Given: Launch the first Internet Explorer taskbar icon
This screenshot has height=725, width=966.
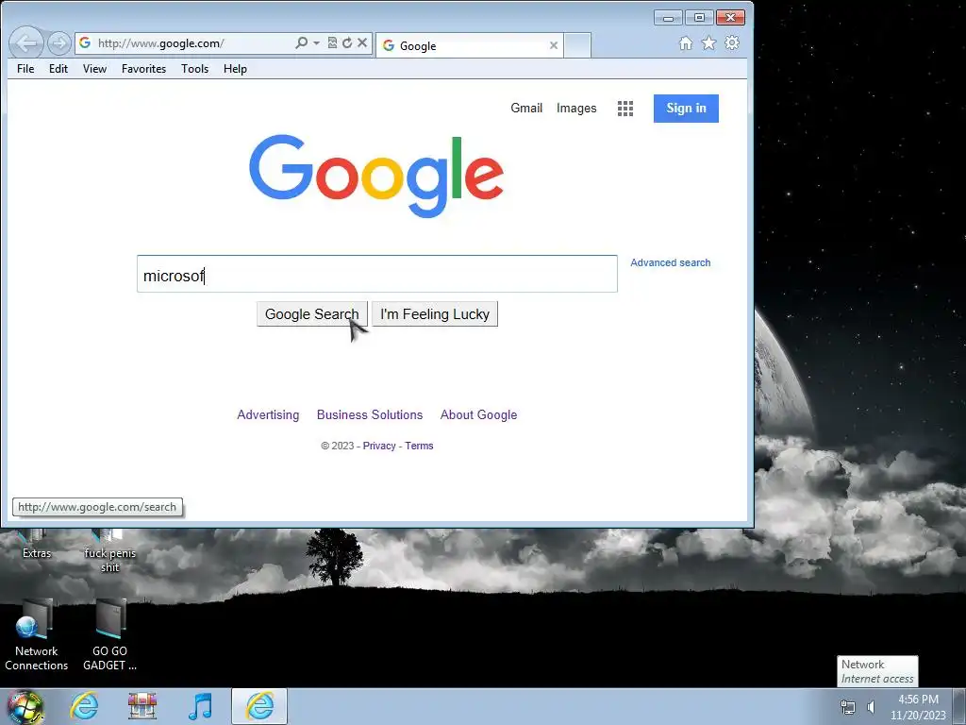Looking at the screenshot, I should tap(84, 706).
